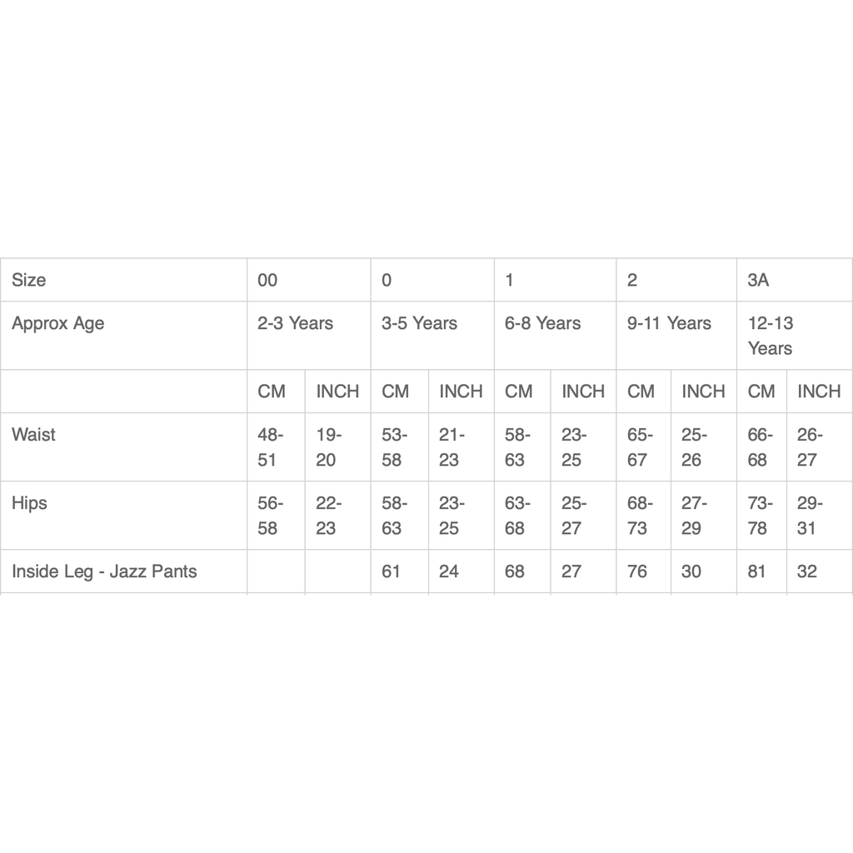853x853 pixels.
Task: Click the Waist row label
Action: (33, 434)
